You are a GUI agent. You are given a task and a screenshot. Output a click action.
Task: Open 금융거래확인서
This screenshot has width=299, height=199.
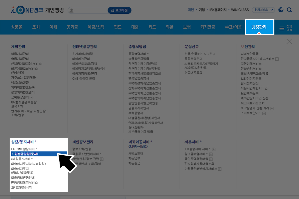139,108
